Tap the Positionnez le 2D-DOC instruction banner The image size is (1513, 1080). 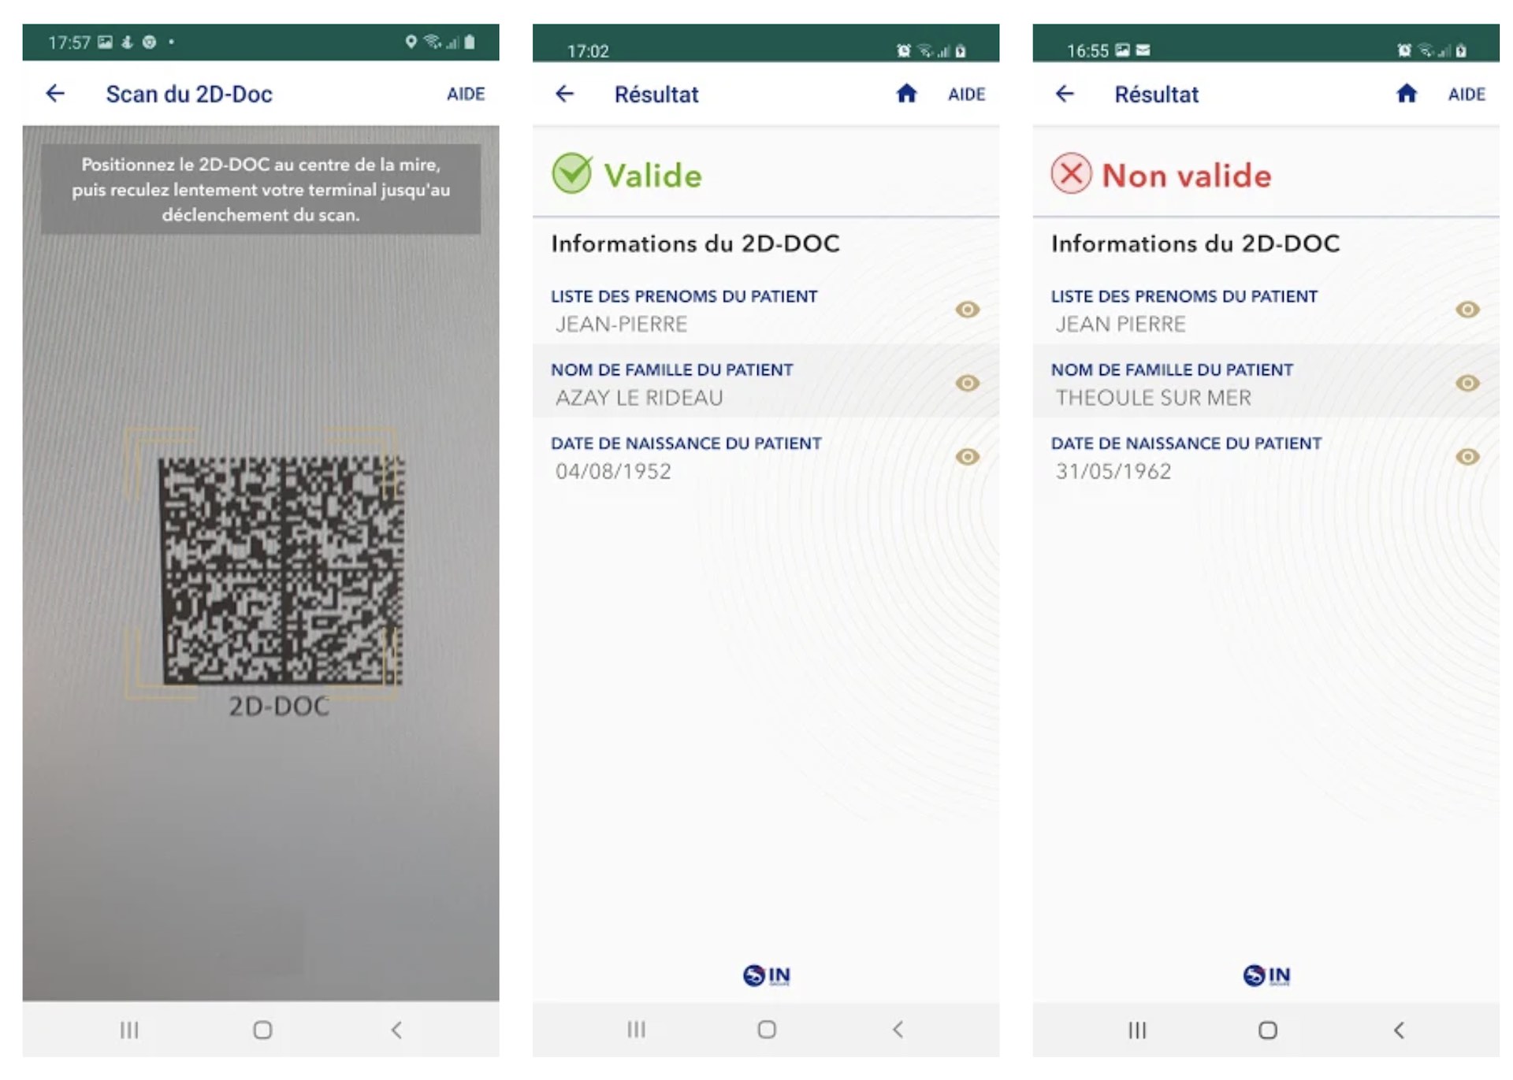[x=261, y=189]
